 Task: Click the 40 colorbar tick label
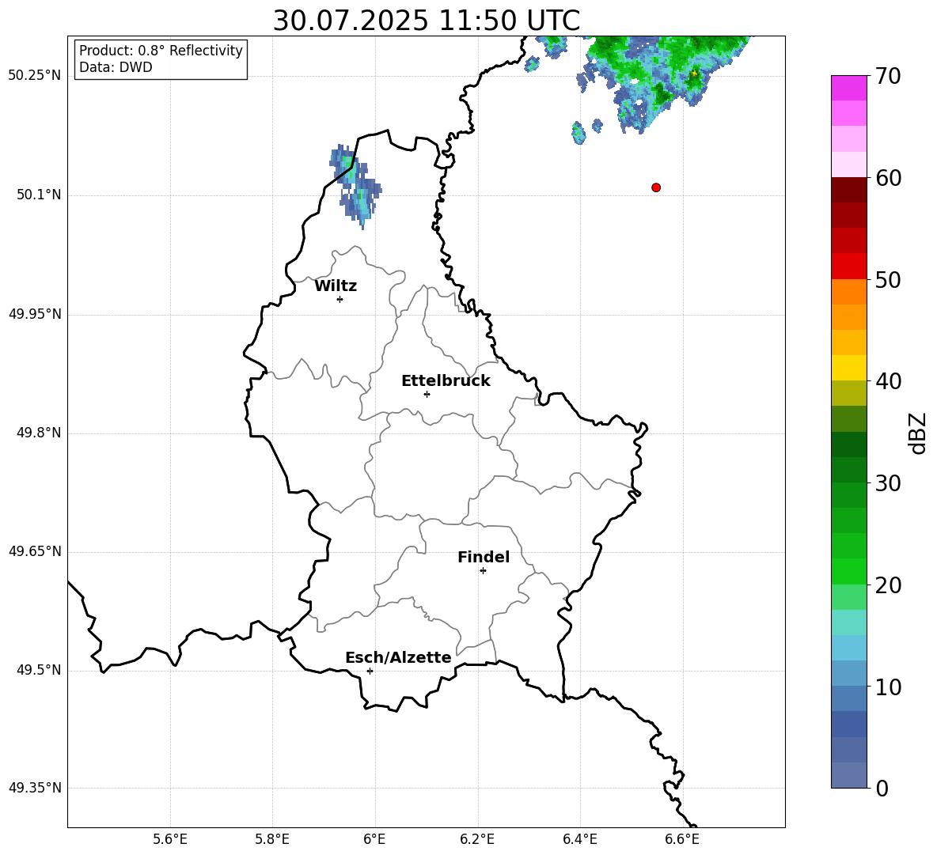click(x=888, y=381)
